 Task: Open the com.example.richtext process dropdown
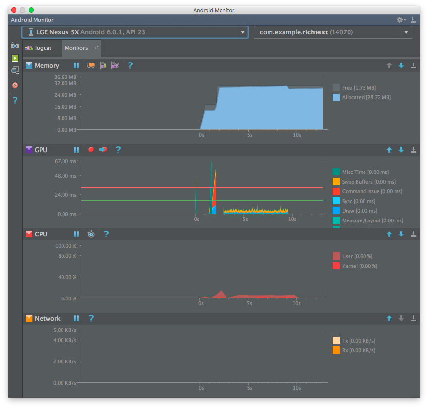[x=333, y=32]
